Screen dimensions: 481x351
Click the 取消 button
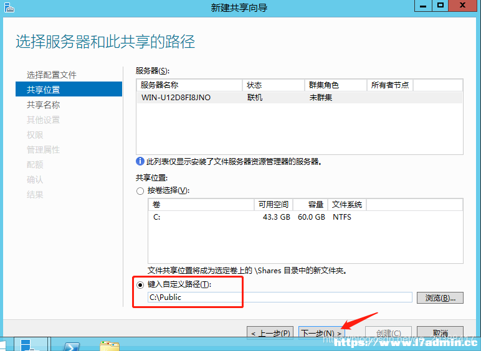coord(441,332)
